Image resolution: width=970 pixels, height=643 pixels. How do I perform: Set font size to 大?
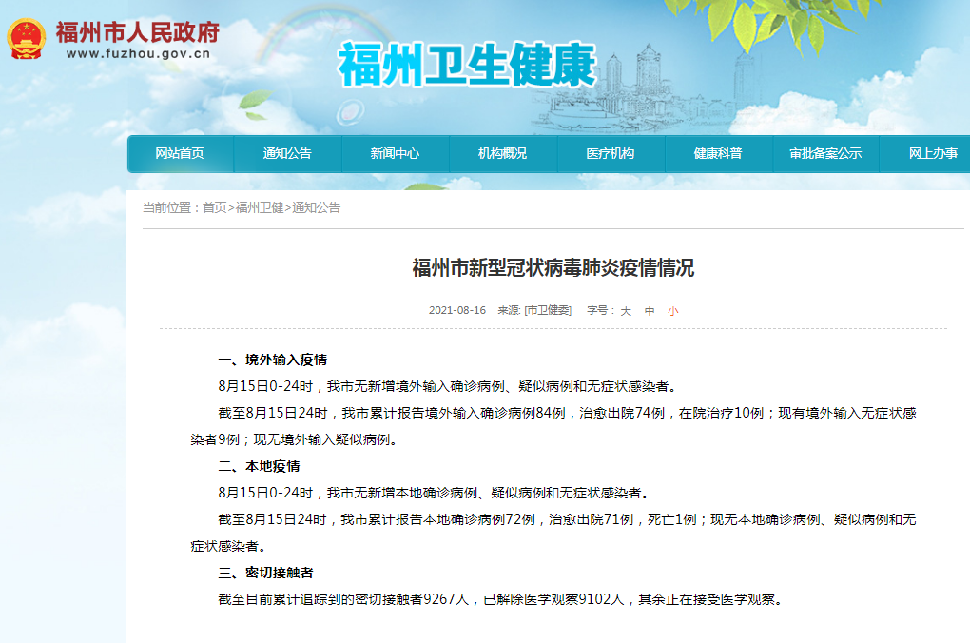point(626,311)
